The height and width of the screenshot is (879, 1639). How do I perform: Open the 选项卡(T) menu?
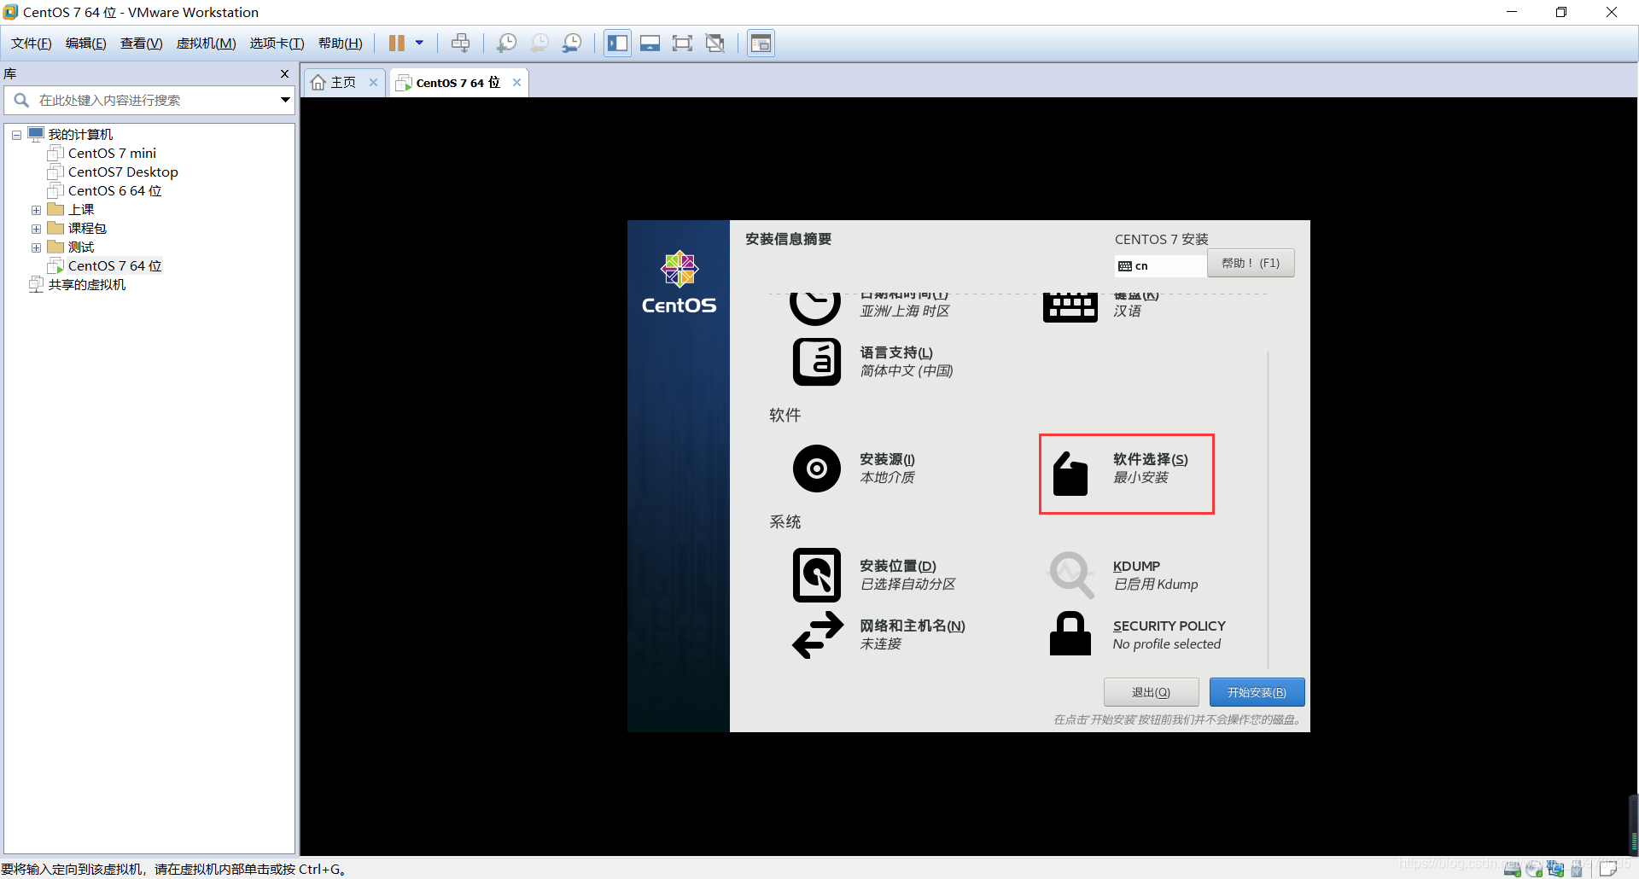click(277, 44)
